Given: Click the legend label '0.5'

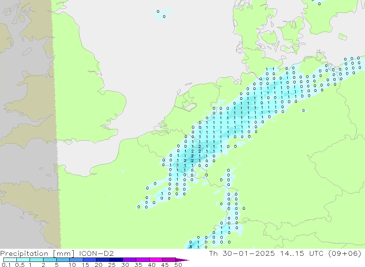Looking at the screenshot, I should (x=20, y=265).
